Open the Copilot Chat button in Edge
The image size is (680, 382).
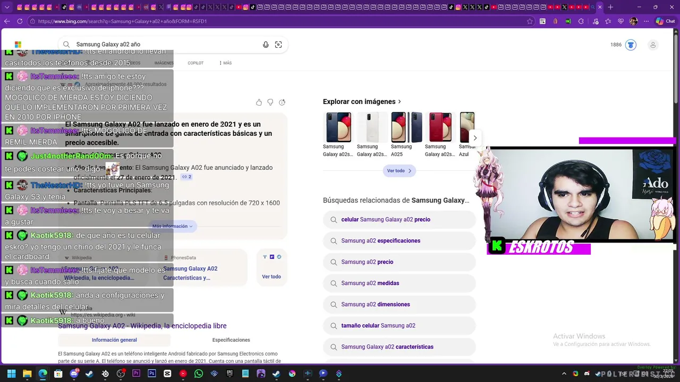(665, 21)
